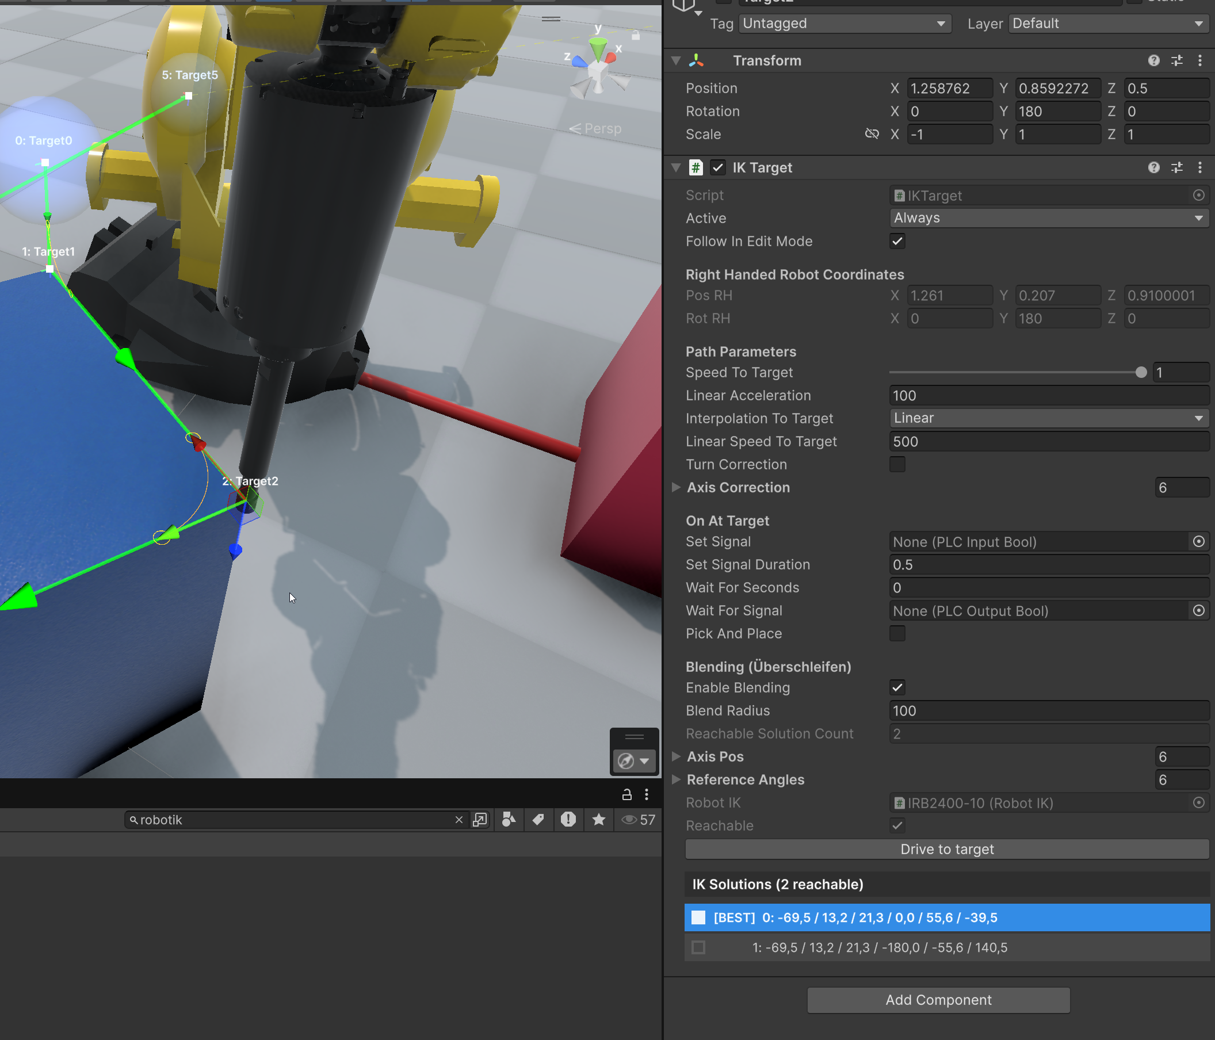1215x1040 pixels.
Task: Disable Enable Blending checkbox
Action: click(x=897, y=687)
